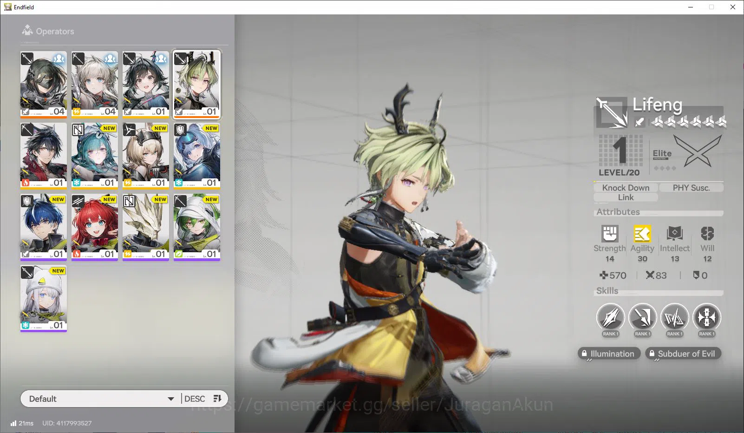This screenshot has height=433, width=744.
Task: Minimize the Endfield window
Action: [x=690, y=7]
